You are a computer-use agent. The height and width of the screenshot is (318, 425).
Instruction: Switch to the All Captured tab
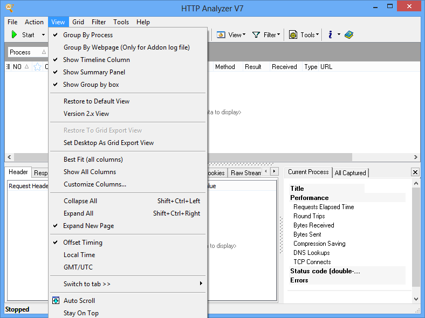coord(350,173)
